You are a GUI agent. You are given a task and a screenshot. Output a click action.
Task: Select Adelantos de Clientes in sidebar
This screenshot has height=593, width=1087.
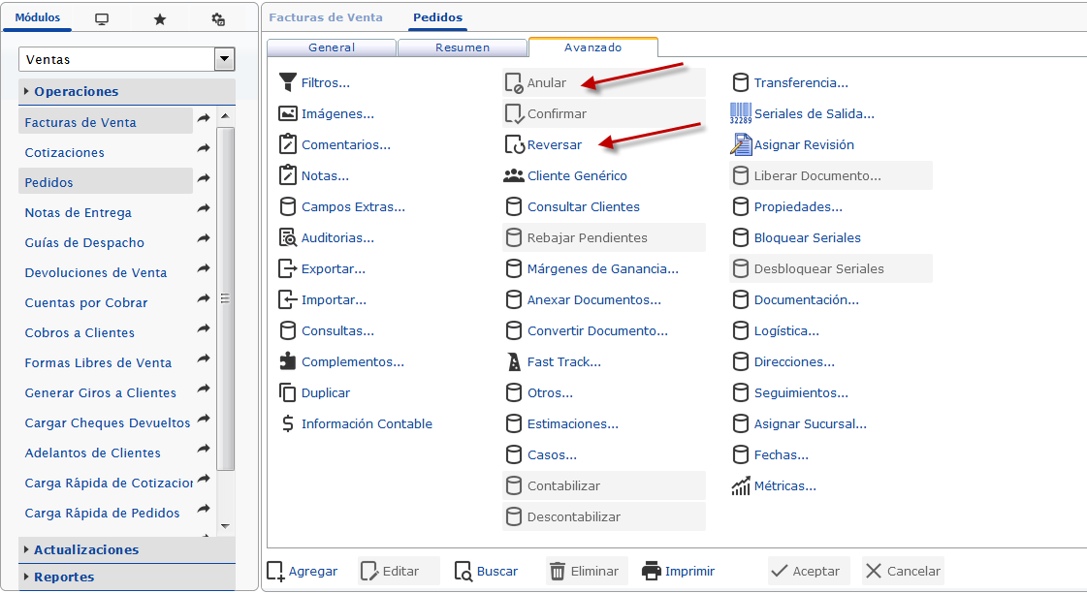93,453
